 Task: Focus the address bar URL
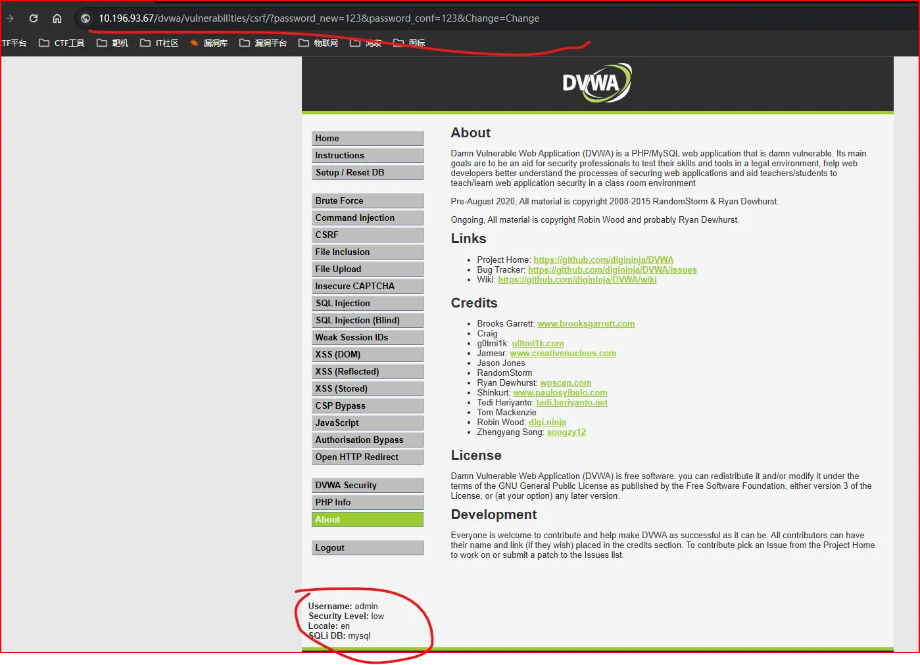[x=319, y=18]
